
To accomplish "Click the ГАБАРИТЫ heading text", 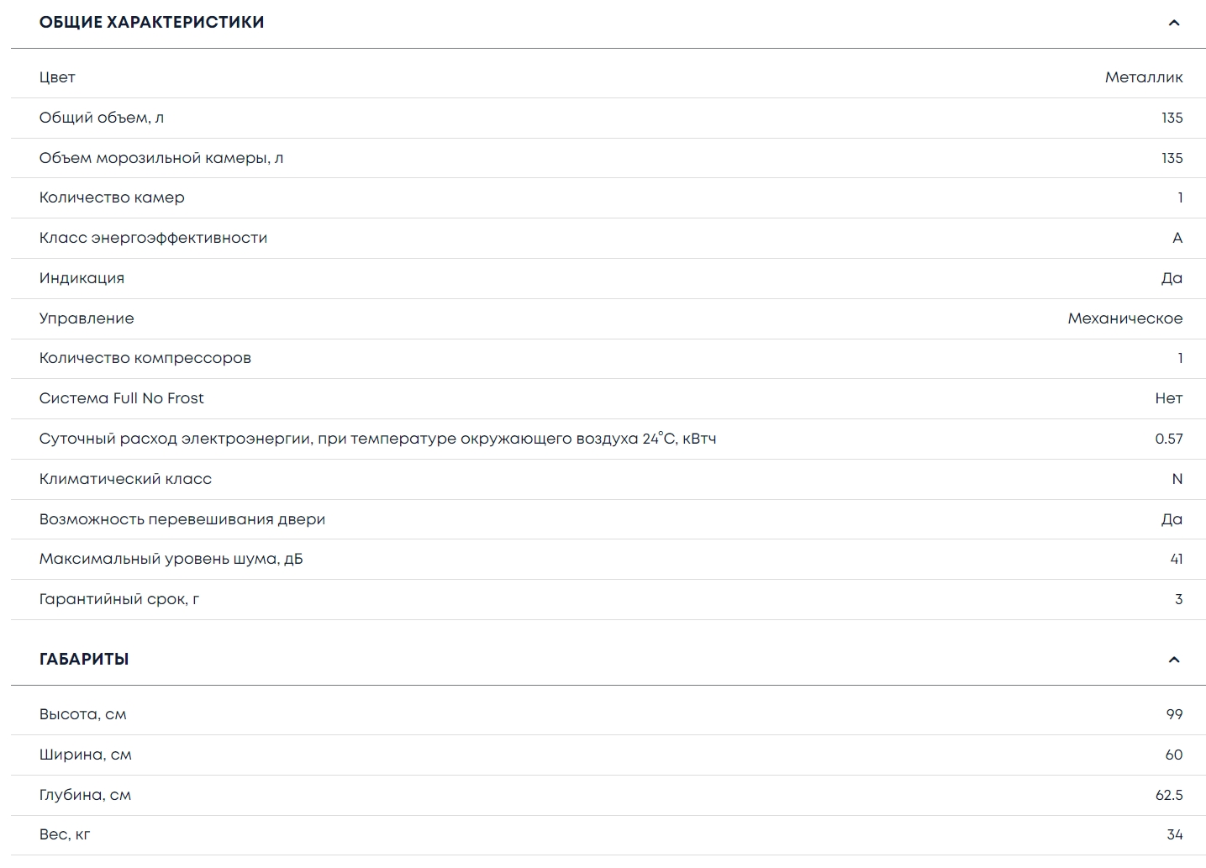I will click(x=84, y=660).
